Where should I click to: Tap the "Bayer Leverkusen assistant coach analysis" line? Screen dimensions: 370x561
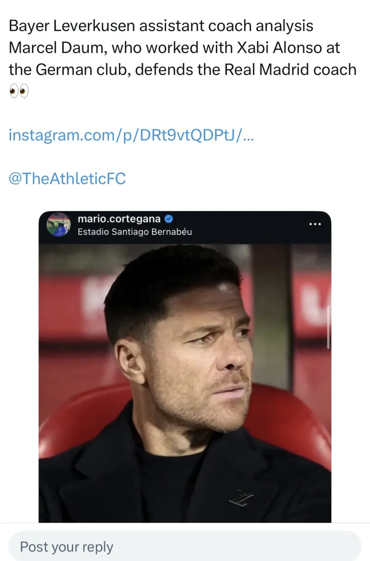pyautogui.click(x=161, y=26)
